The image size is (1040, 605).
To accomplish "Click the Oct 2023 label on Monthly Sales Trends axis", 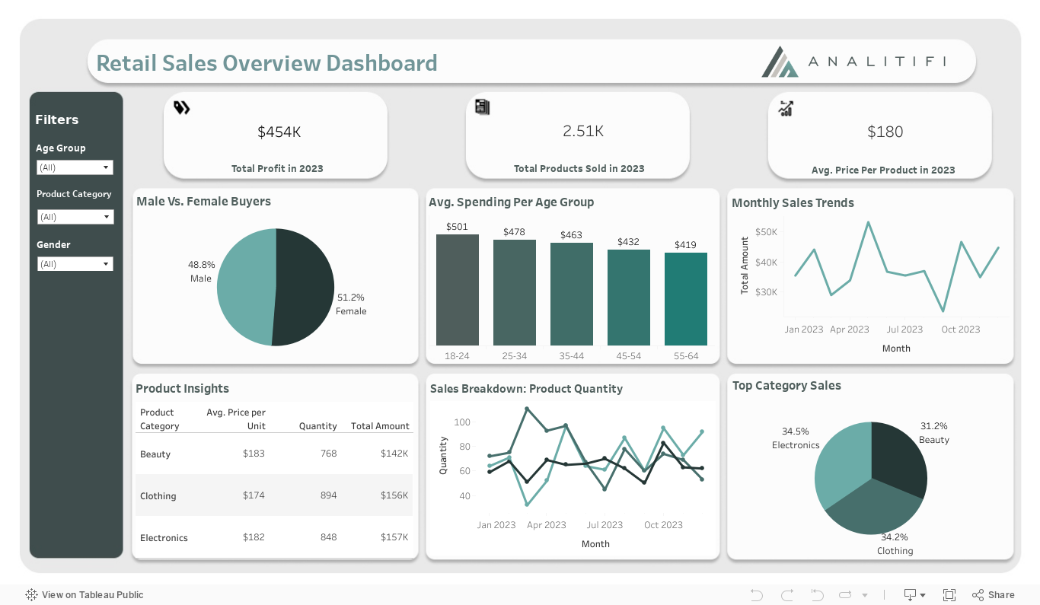I will tap(960, 330).
